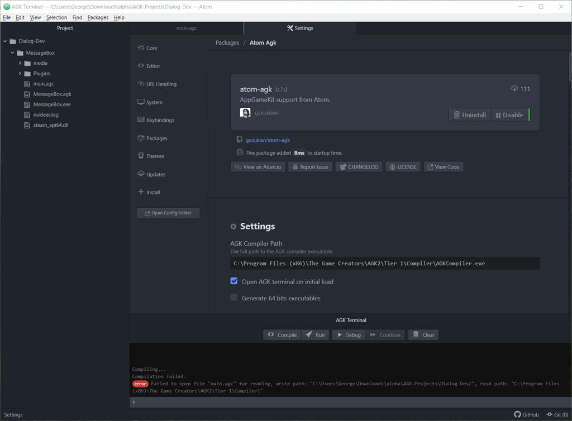The height and width of the screenshot is (421, 572).
Task: Click repository icon beside gosukiwi/atom-agk
Action: (x=239, y=140)
